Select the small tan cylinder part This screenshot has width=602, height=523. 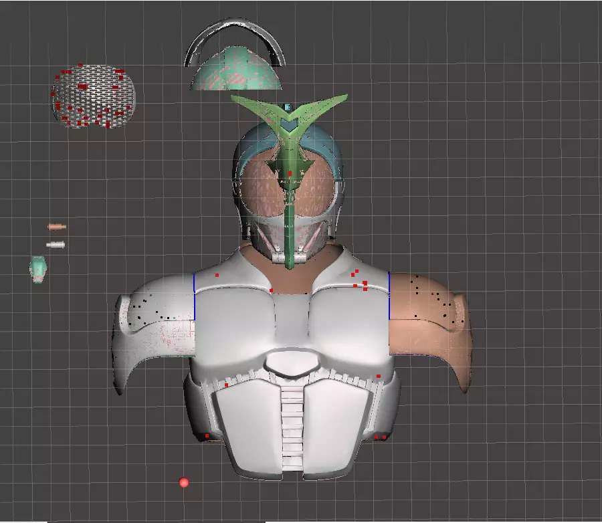[x=57, y=227]
